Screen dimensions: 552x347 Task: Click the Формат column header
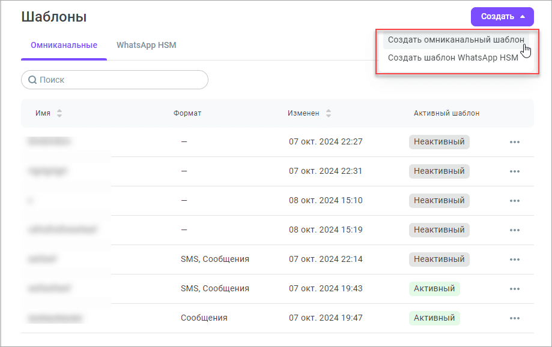(x=187, y=113)
